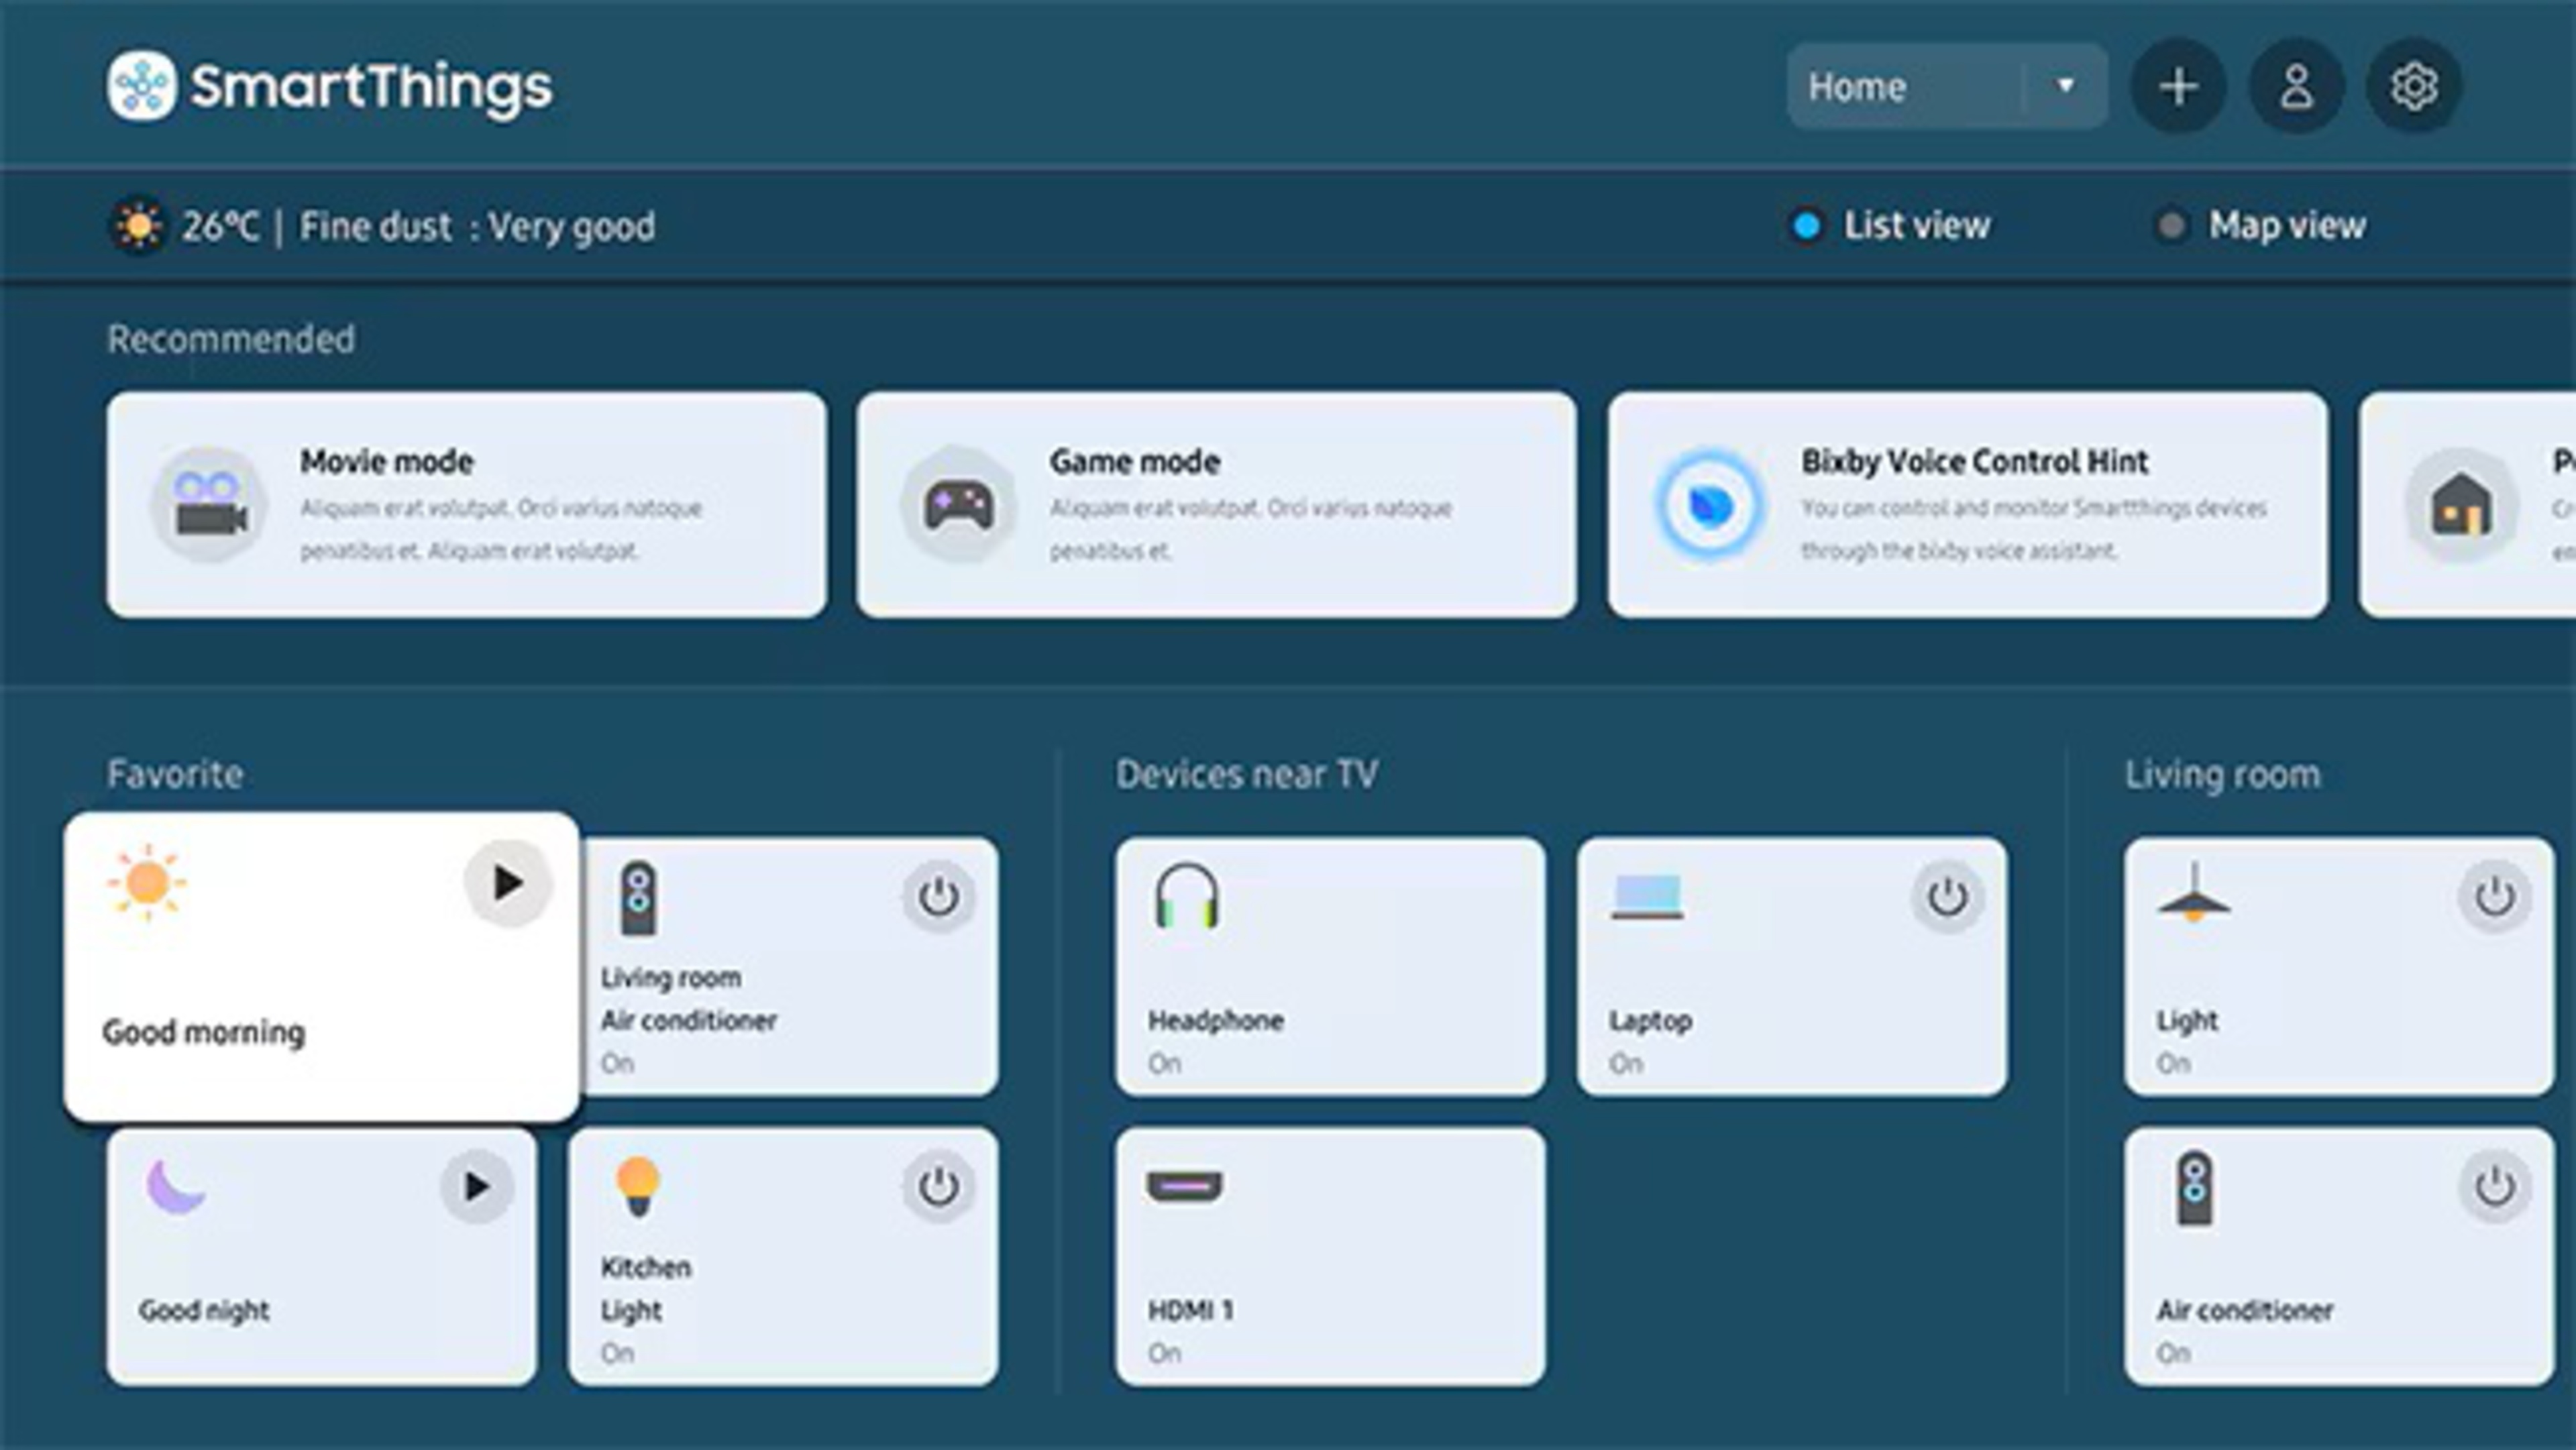Select the Map view radio button
Image resolution: width=2576 pixels, height=1450 pixels.
pyautogui.click(x=2170, y=226)
